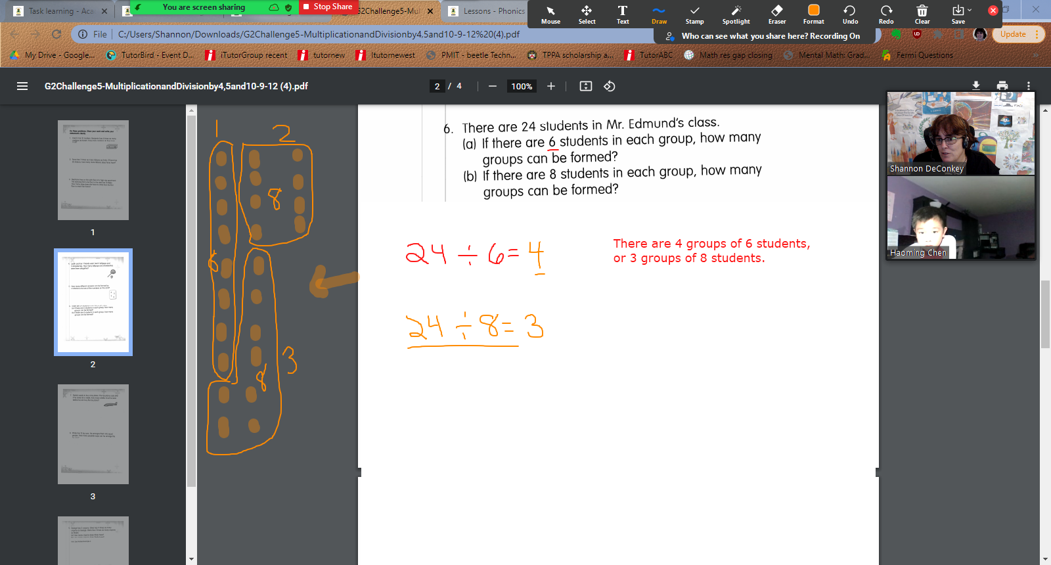Viewport: 1051px width, 565px height.
Task: Open the Chrome profile avatar
Action: tap(979, 34)
